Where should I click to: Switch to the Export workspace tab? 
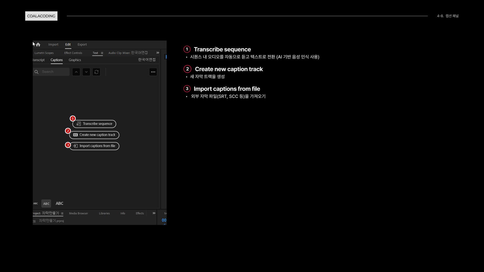pyautogui.click(x=82, y=45)
